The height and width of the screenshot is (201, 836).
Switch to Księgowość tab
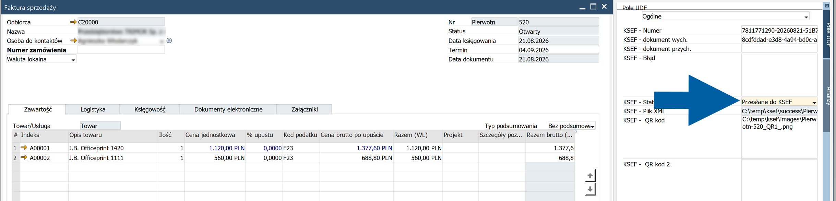[x=150, y=109]
